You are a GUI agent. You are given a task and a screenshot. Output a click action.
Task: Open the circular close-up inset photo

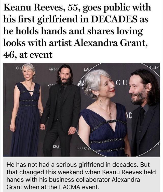119,110
